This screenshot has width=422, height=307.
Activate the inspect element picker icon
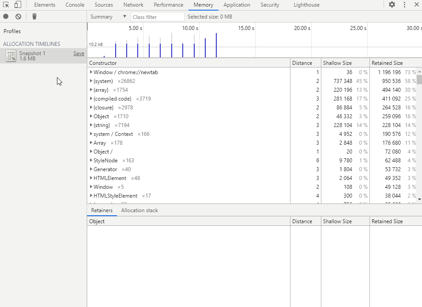[6, 5]
